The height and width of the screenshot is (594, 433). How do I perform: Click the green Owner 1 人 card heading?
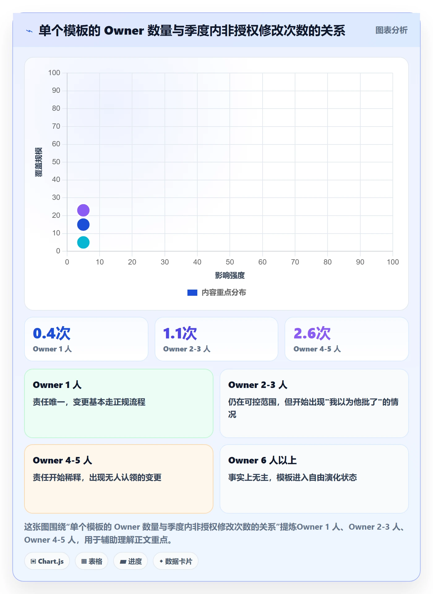coord(57,385)
